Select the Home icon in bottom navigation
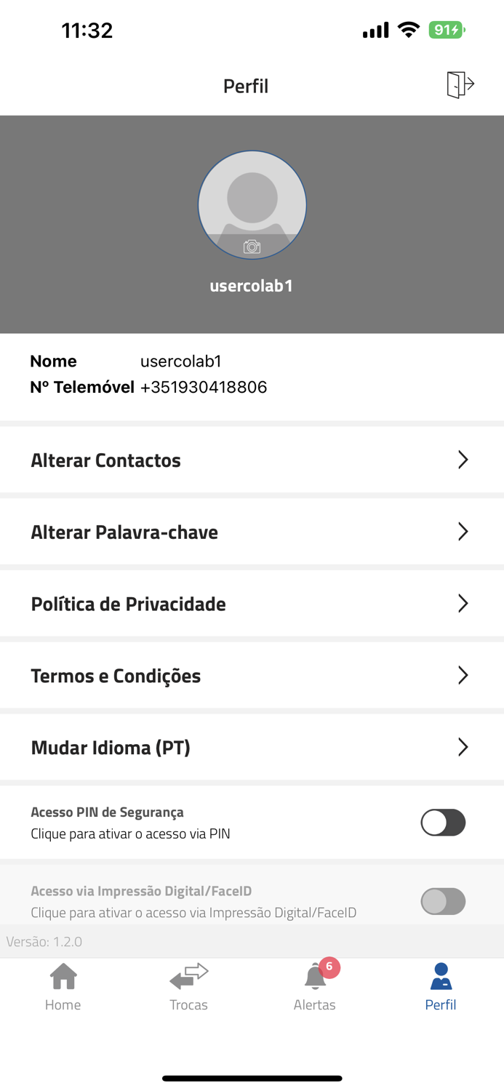The height and width of the screenshot is (1091, 504). (x=63, y=975)
